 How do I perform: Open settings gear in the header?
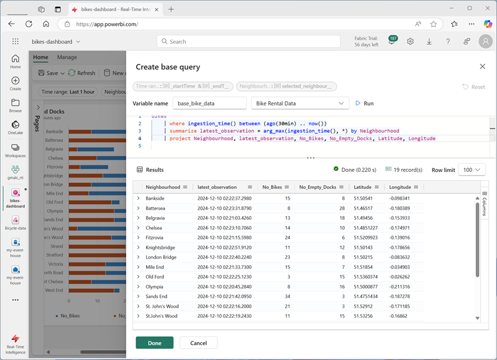click(x=410, y=42)
